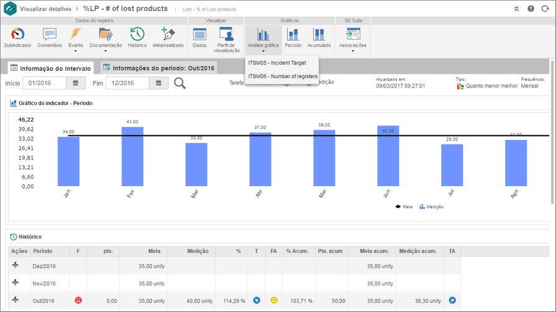
Task: Click the Análise gráfica chart icon
Action: tap(263, 35)
